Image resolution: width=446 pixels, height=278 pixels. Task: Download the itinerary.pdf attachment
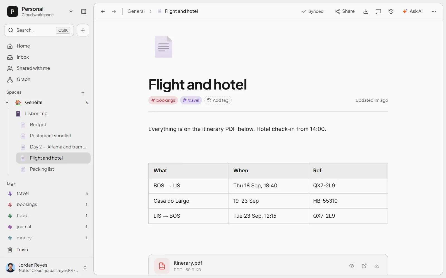click(x=377, y=266)
